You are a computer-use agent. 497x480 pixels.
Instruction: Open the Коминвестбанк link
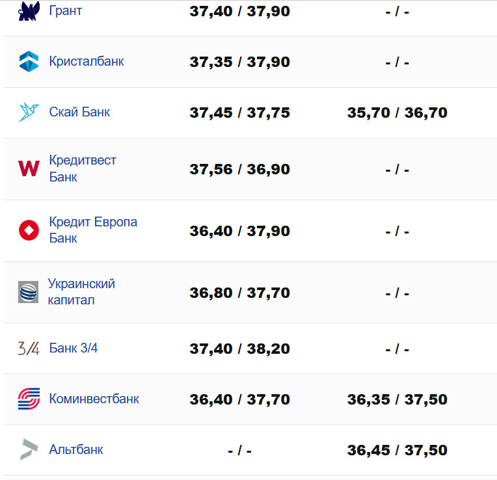tap(94, 399)
